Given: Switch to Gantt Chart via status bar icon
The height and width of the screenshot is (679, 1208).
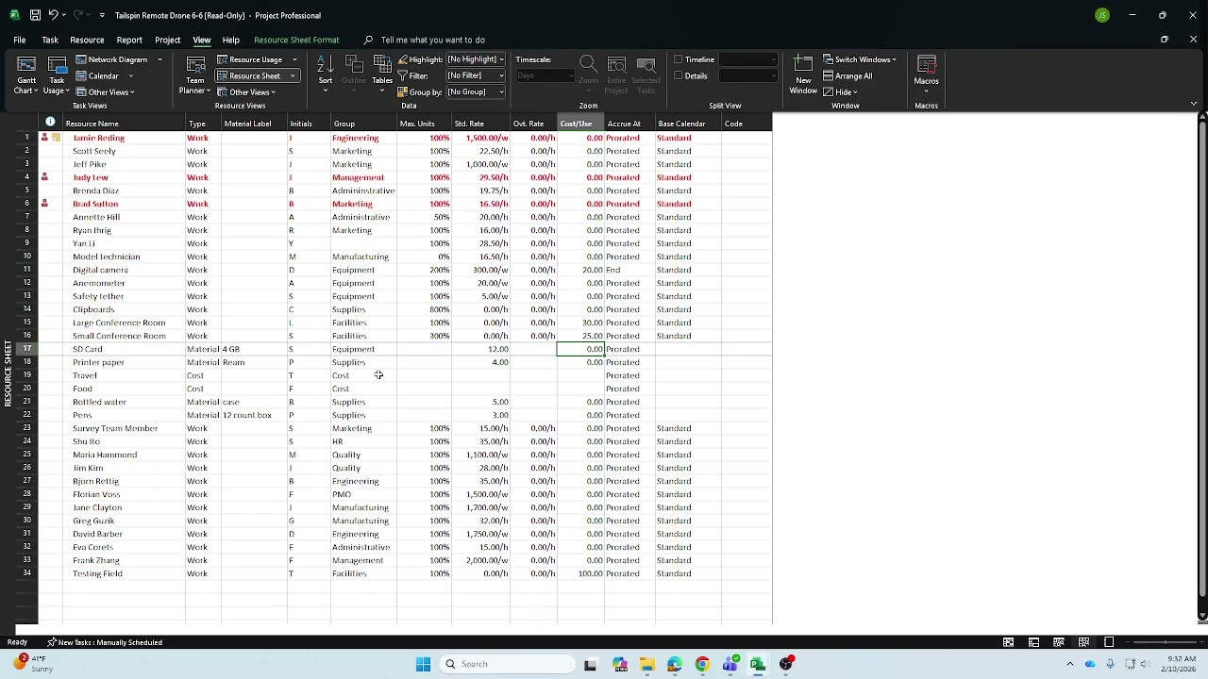Looking at the screenshot, I should tap(1009, 642).
